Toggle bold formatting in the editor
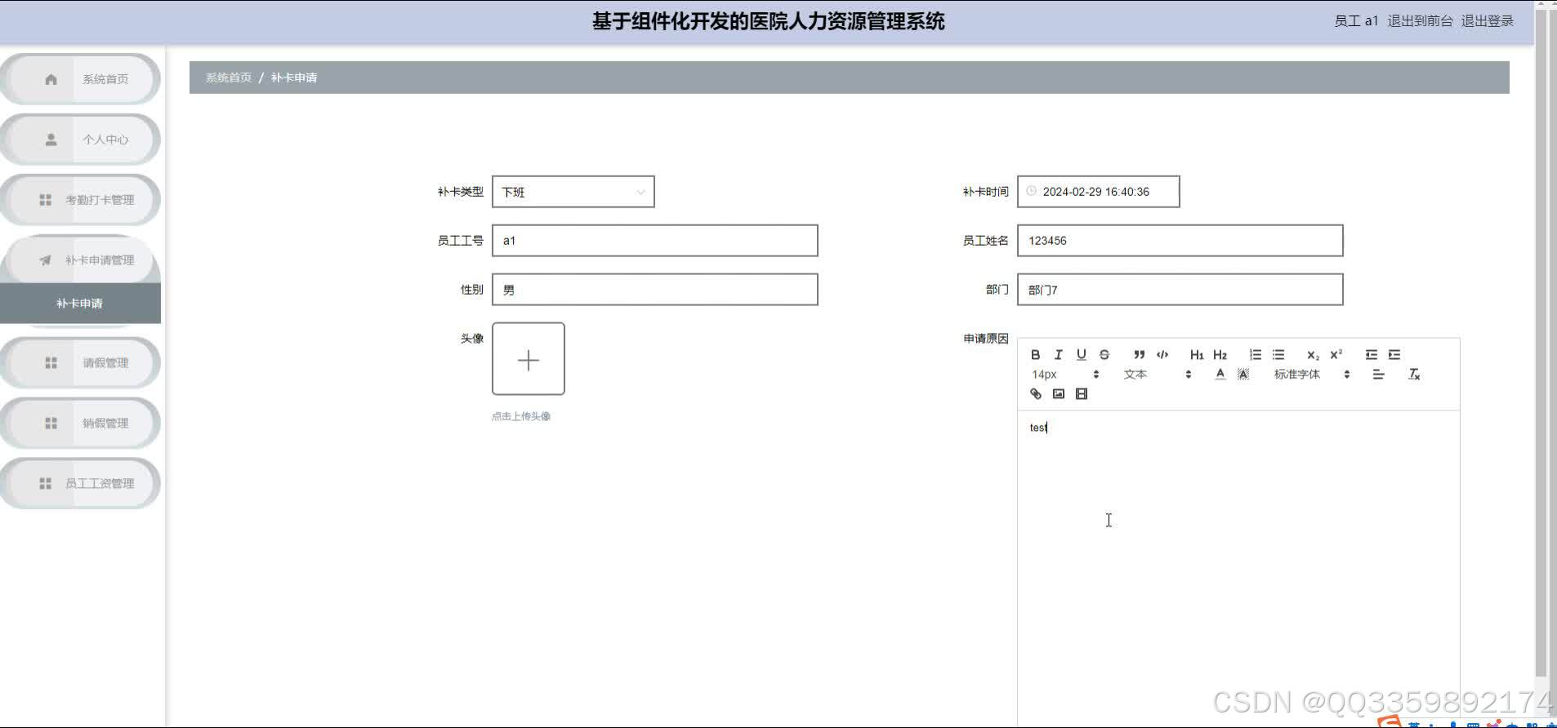This screenshot has height=728, width=1557. point(1035,355)
